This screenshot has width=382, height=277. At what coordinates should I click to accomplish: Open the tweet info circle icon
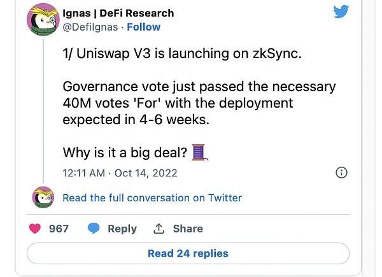point(341,173)
